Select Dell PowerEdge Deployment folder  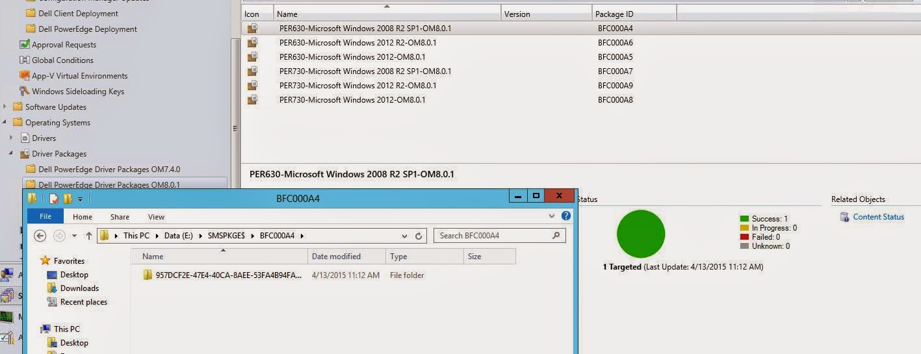pyautogui.click(x=88, y=29)
